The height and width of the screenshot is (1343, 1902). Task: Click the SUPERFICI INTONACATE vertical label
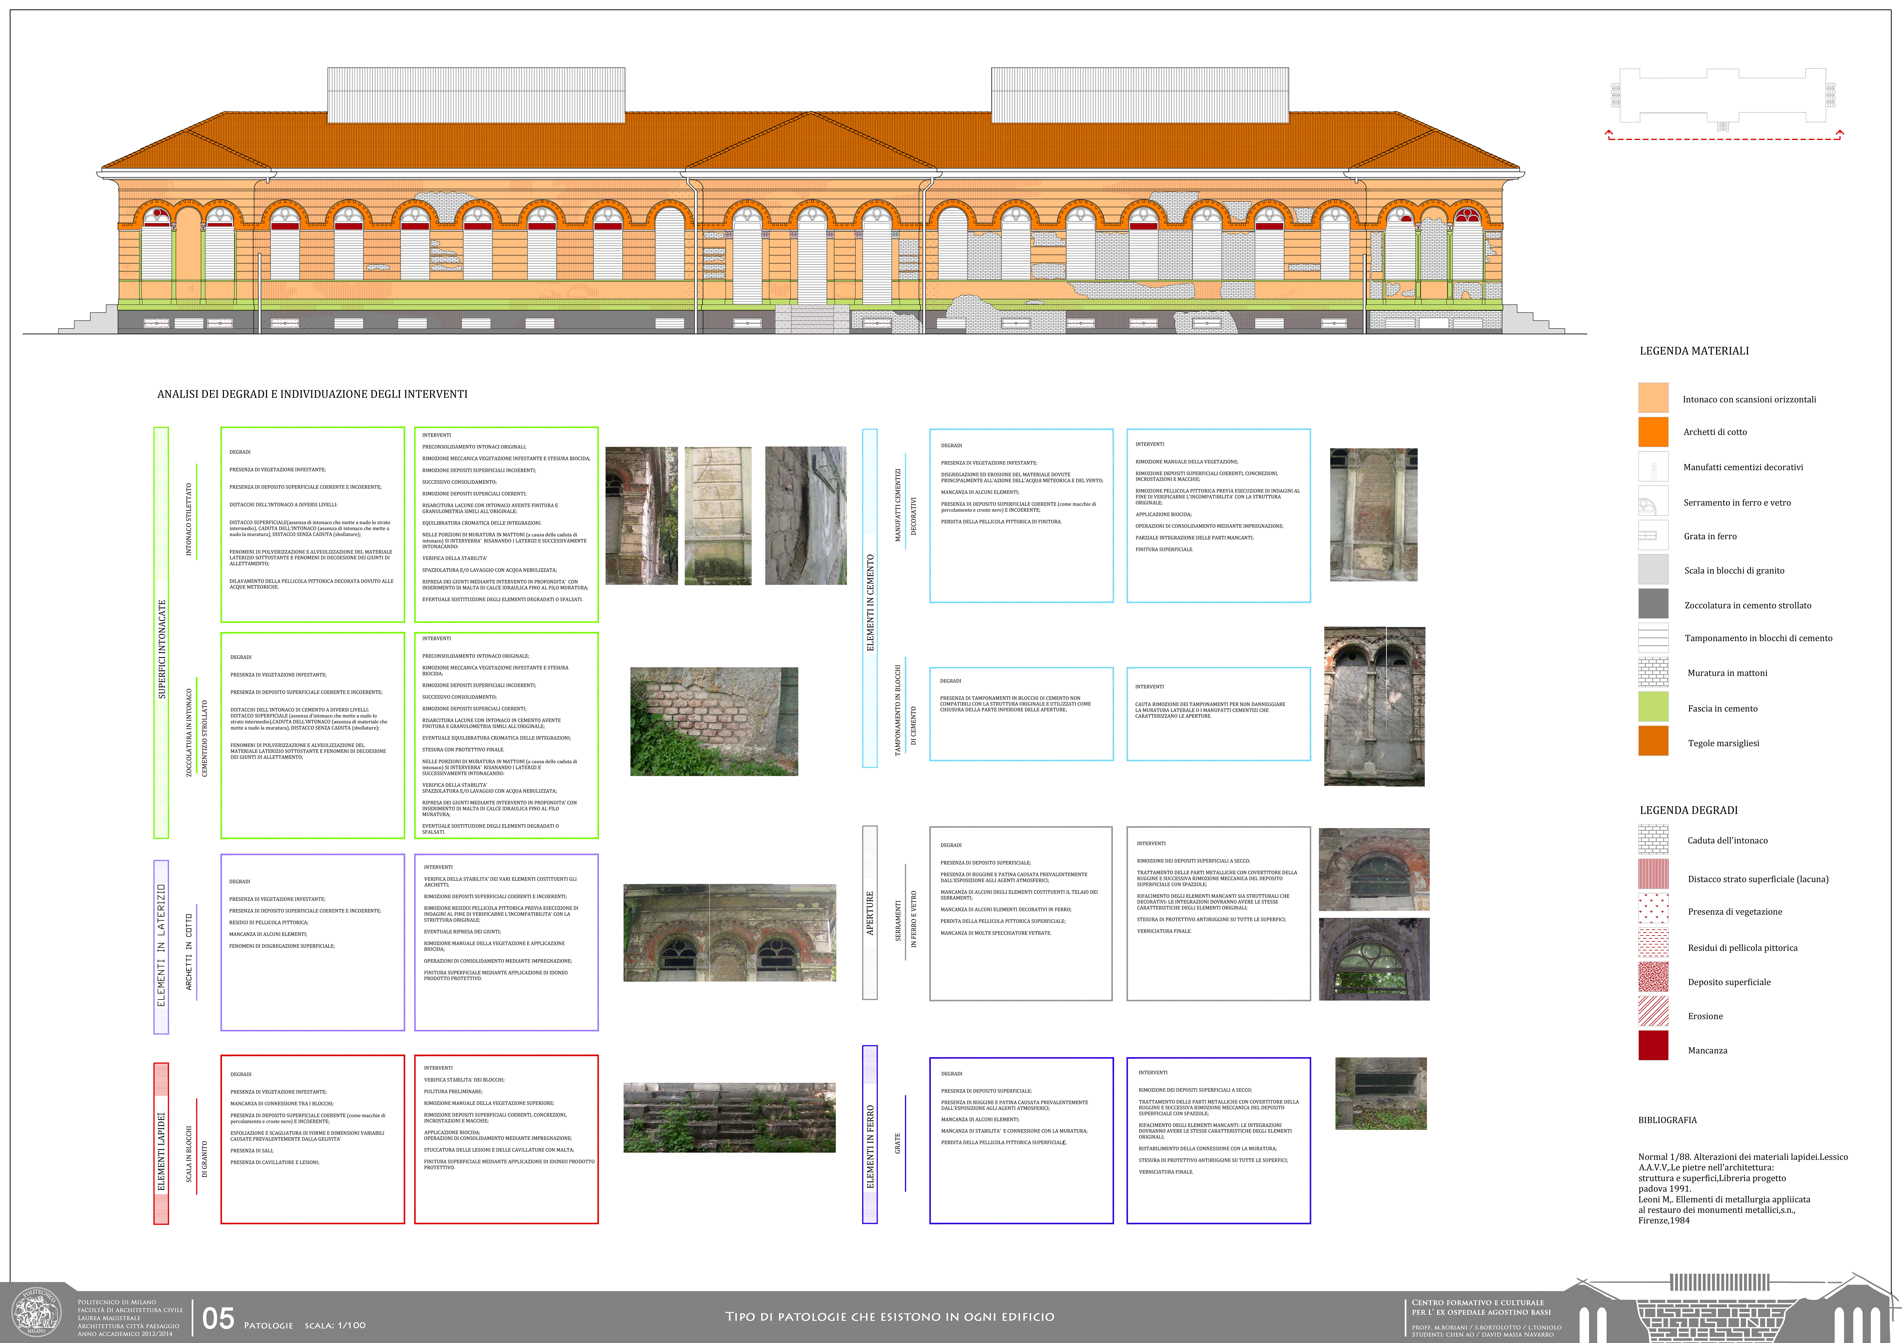click(161, 649)
